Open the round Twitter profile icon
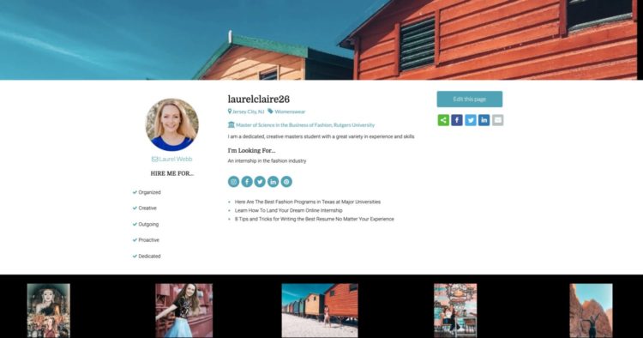Screen dimensions: 643x338 260,182
